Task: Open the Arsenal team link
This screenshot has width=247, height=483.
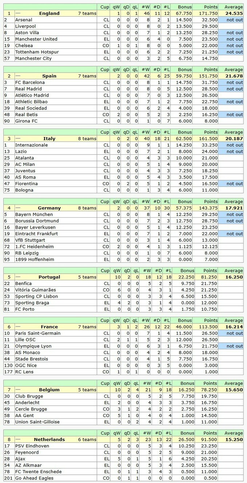Action: click(x=24, y=20)
